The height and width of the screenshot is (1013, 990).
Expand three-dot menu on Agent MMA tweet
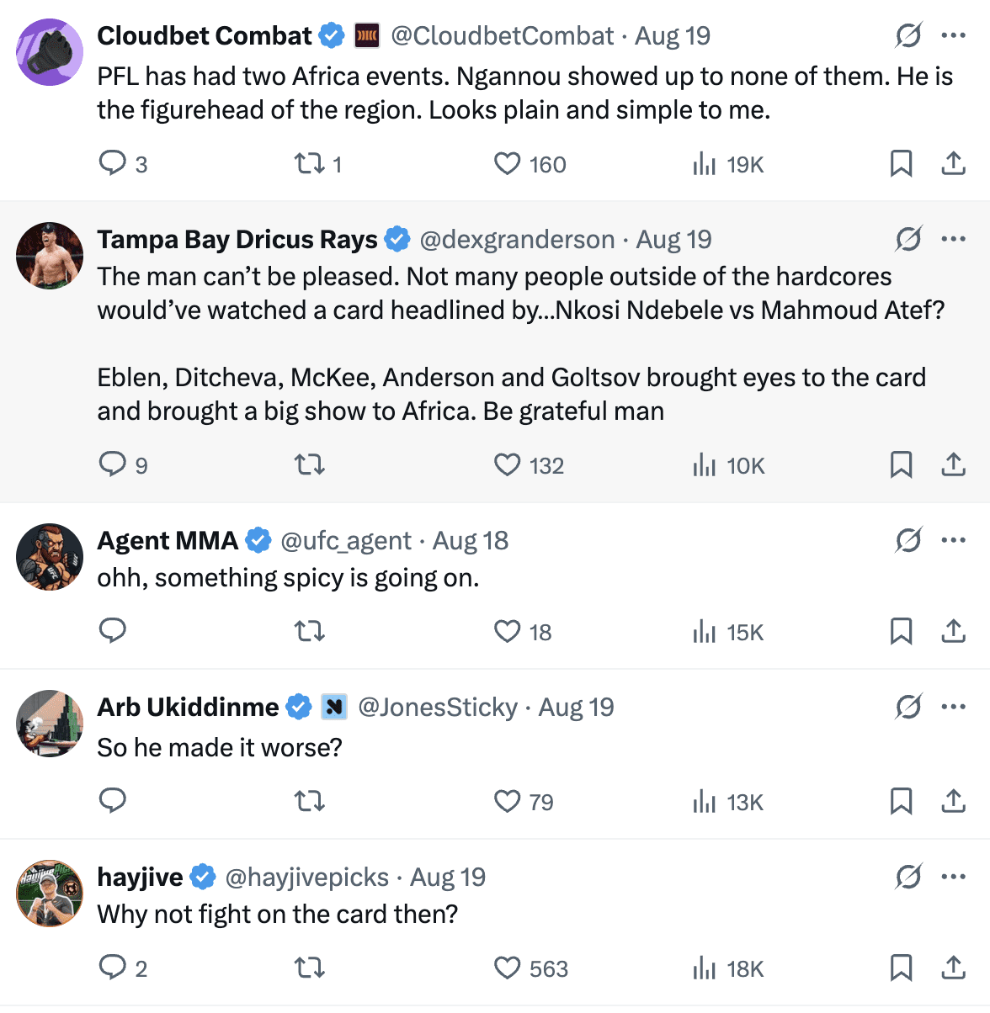click(953, 540)
